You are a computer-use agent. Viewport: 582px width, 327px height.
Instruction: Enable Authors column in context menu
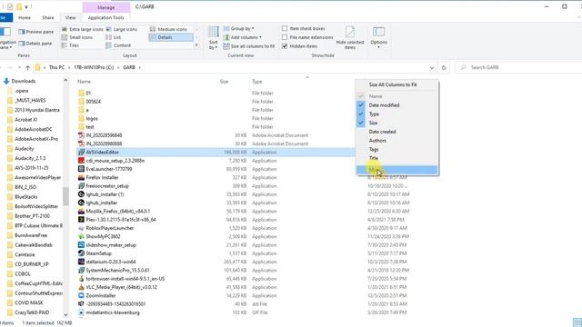[x=396, y=141]
